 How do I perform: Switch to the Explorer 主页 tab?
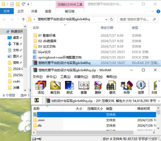point(20,11)
